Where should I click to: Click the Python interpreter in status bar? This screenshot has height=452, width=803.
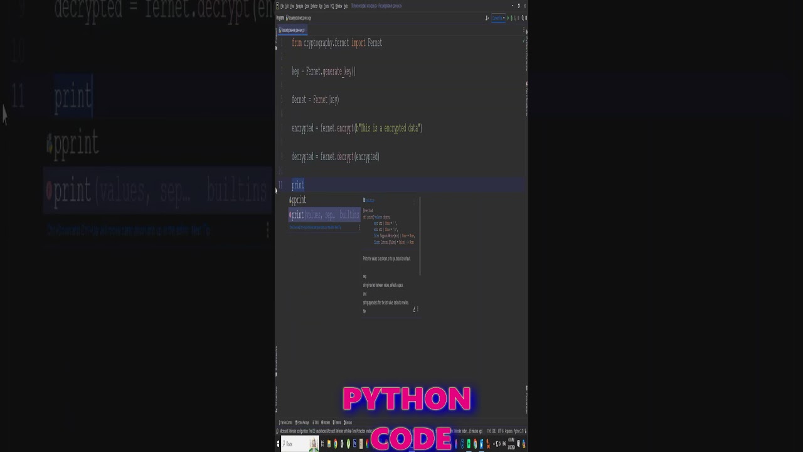518,431
